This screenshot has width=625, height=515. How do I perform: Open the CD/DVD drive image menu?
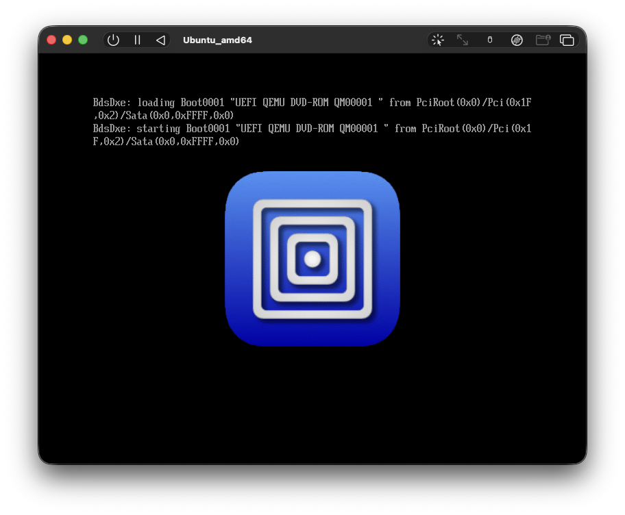(x=517, y=40)
